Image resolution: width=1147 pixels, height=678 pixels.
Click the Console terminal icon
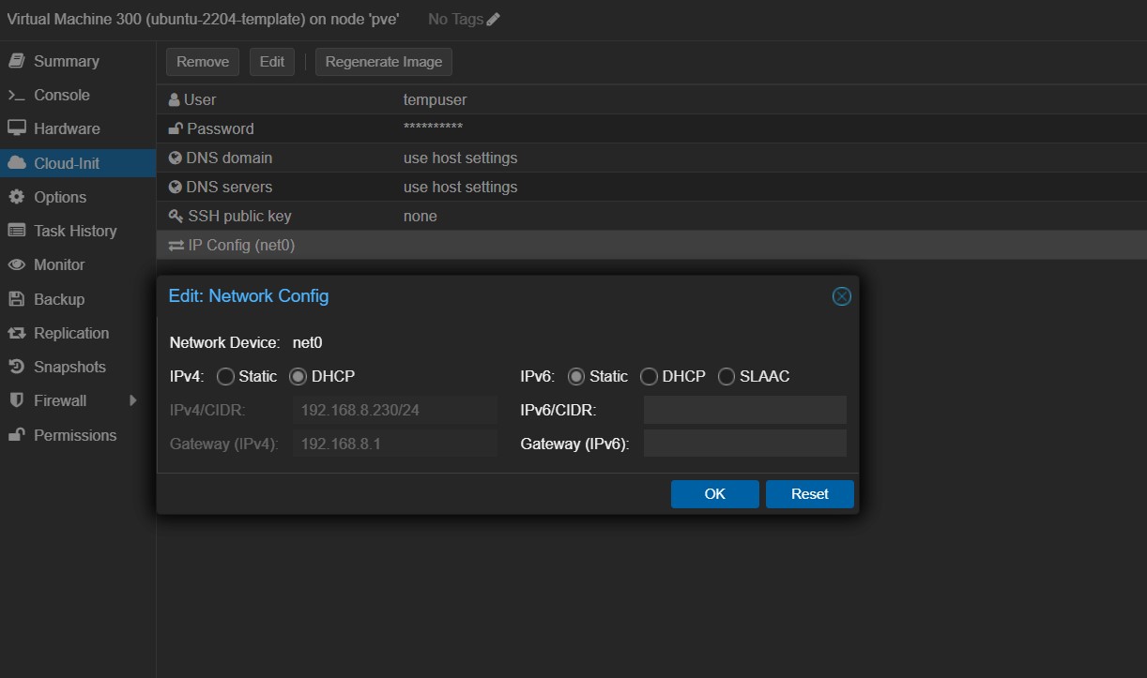pos(16,96)
